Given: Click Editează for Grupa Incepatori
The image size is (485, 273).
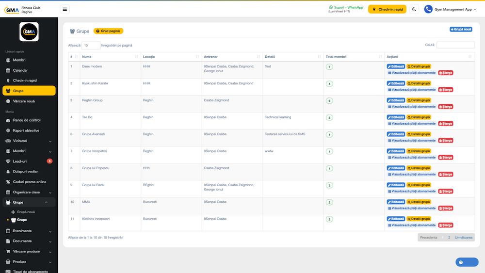Looking at the screenshot, I should point(396,151).
